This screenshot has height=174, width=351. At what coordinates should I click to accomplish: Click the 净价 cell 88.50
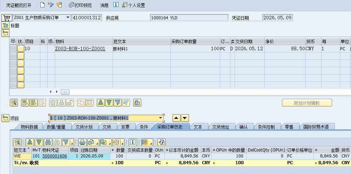[285, 49]
